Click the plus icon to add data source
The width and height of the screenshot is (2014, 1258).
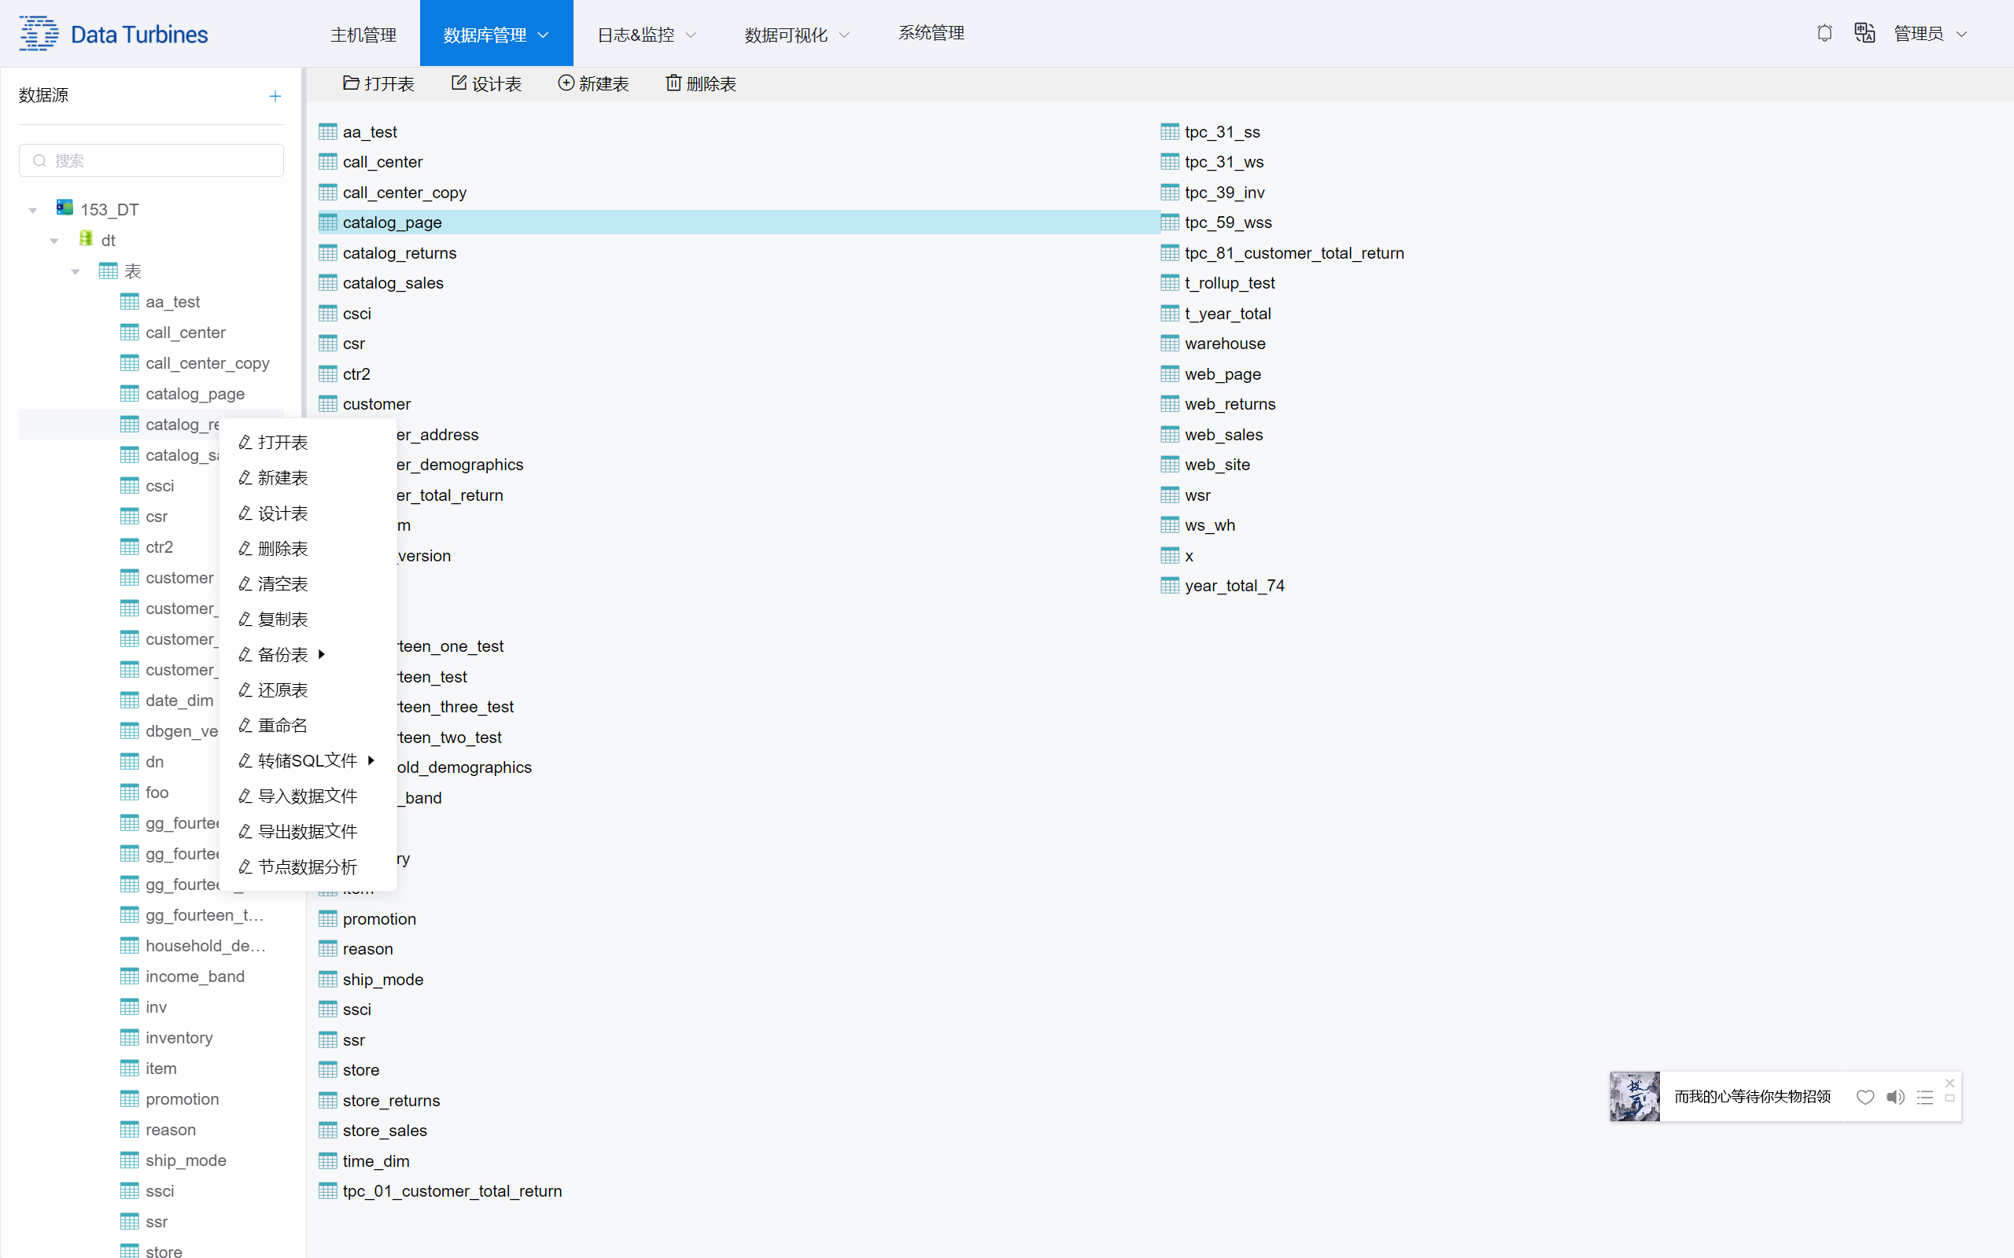click(275, 97)
